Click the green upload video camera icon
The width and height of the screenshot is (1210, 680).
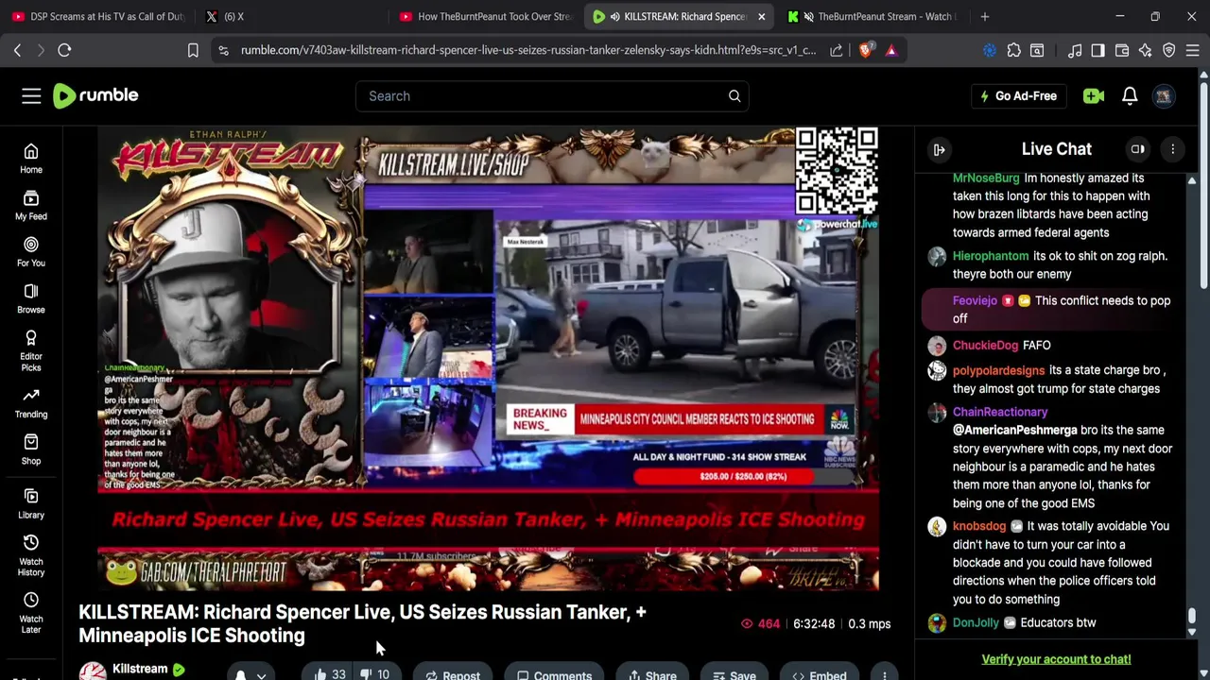tap(1094, 95)
